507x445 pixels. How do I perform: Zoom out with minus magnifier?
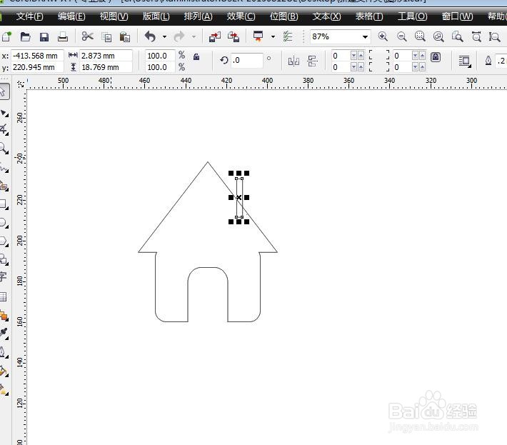click(401, 36)
